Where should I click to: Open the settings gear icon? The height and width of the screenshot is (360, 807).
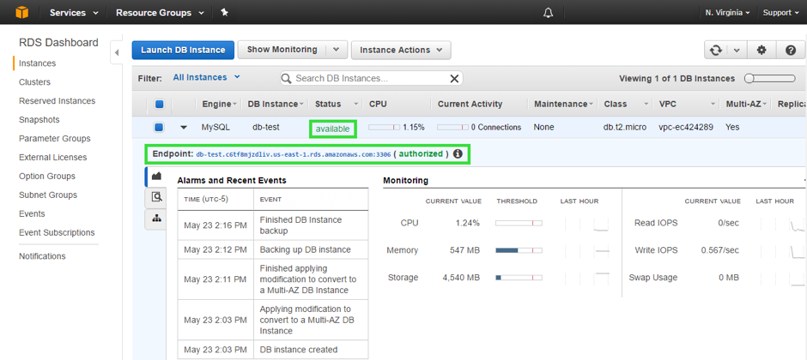coord(761,51)
